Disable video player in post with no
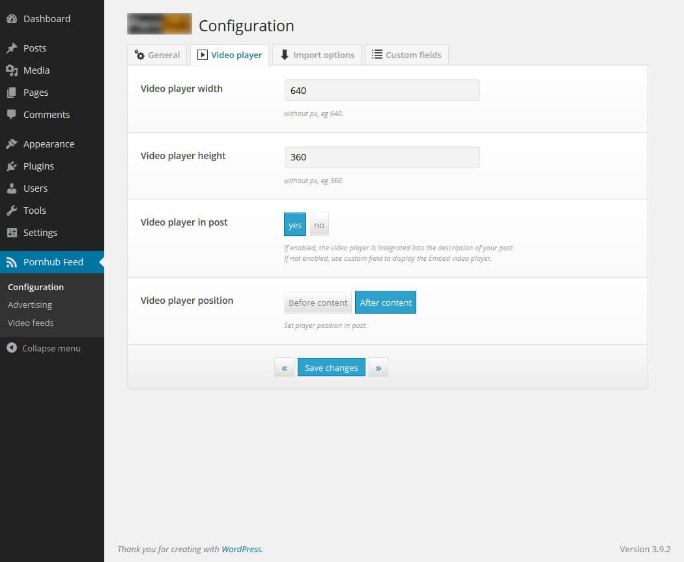Viewport: 684px width, 562px height. pos(319,224)
